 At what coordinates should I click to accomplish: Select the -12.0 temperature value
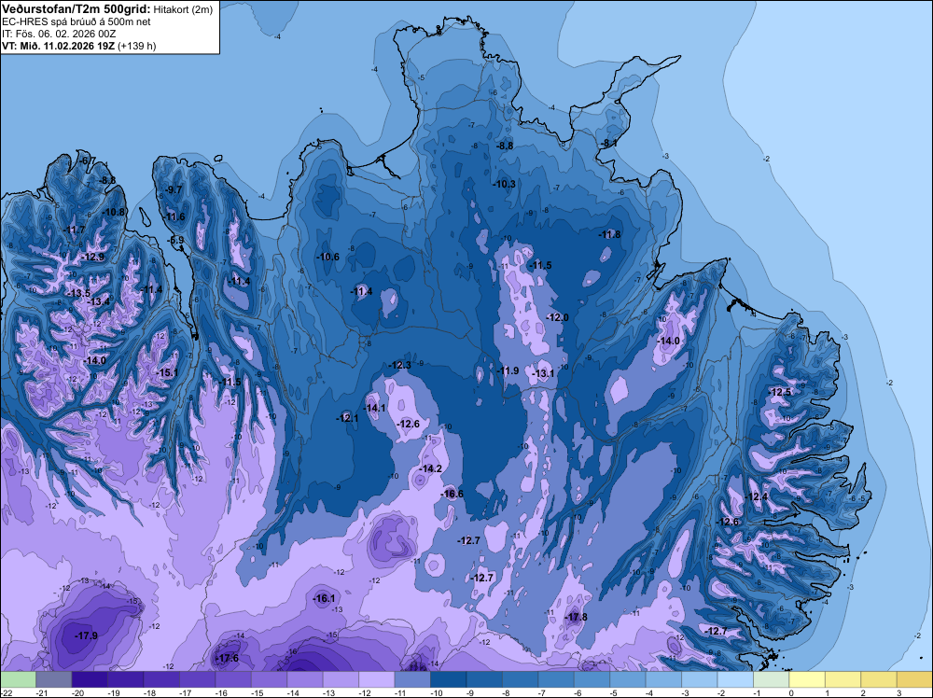pyautogui.click(x=557, y=318)
